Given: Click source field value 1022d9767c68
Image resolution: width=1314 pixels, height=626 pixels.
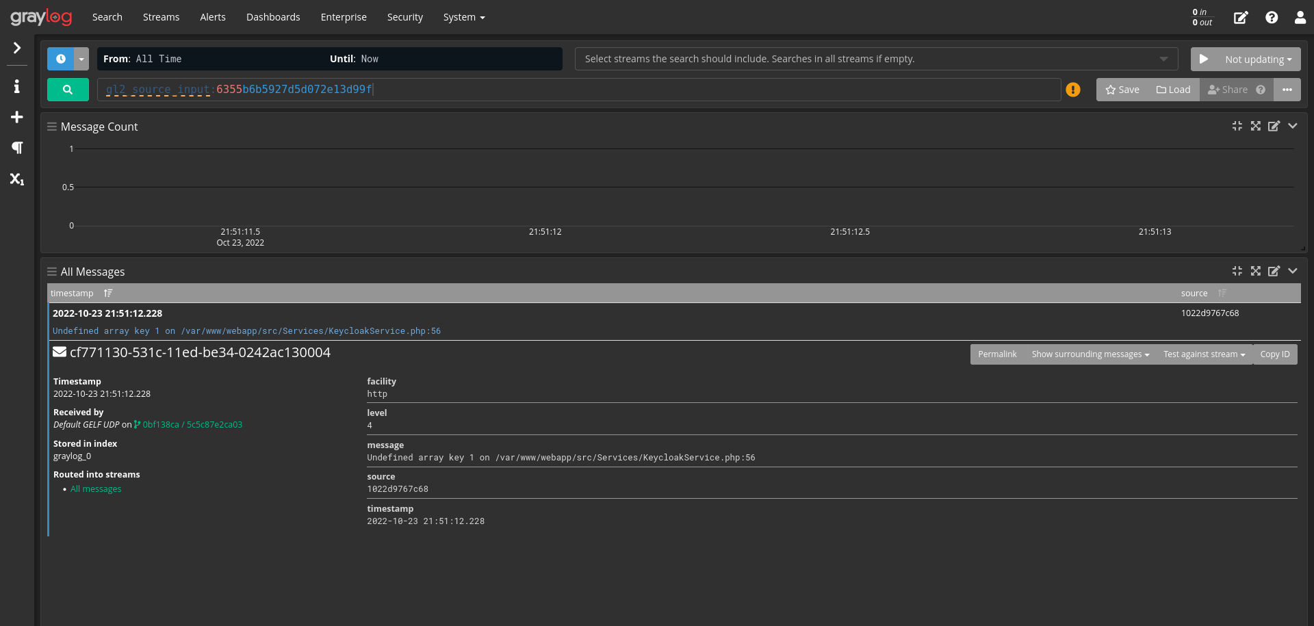Looking at the screenshot, I should [398, 489].
